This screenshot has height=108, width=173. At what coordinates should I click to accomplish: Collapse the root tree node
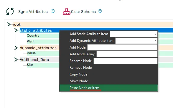pos(9,24)
